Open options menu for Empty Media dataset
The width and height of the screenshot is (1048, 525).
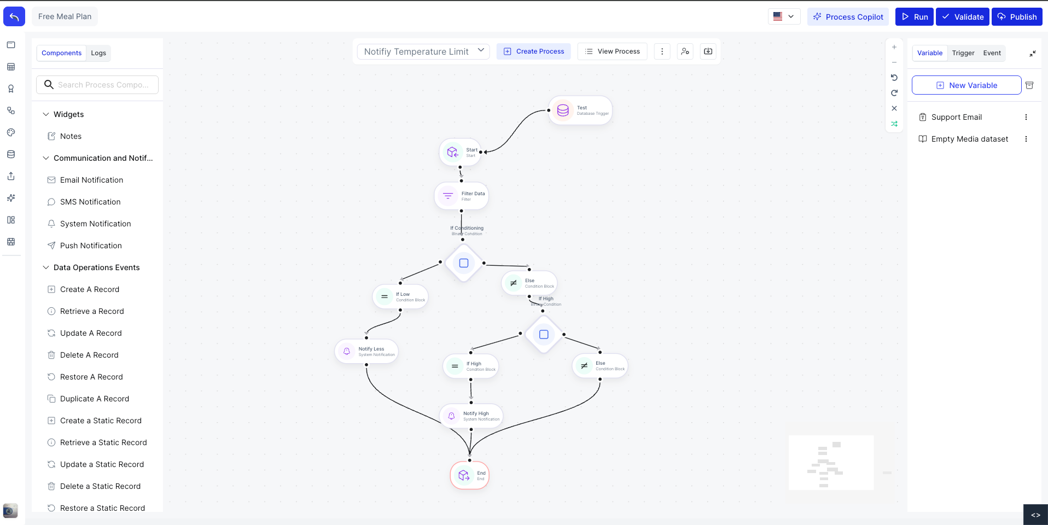pos(1026,139)
